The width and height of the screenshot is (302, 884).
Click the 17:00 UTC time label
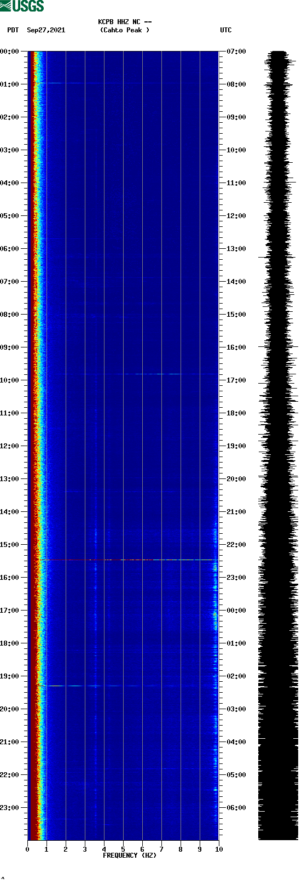[236, 380]
